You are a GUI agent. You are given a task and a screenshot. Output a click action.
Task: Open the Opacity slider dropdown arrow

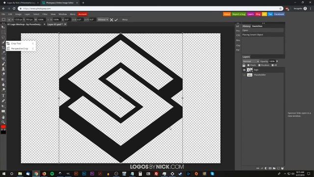click(277, 61)
